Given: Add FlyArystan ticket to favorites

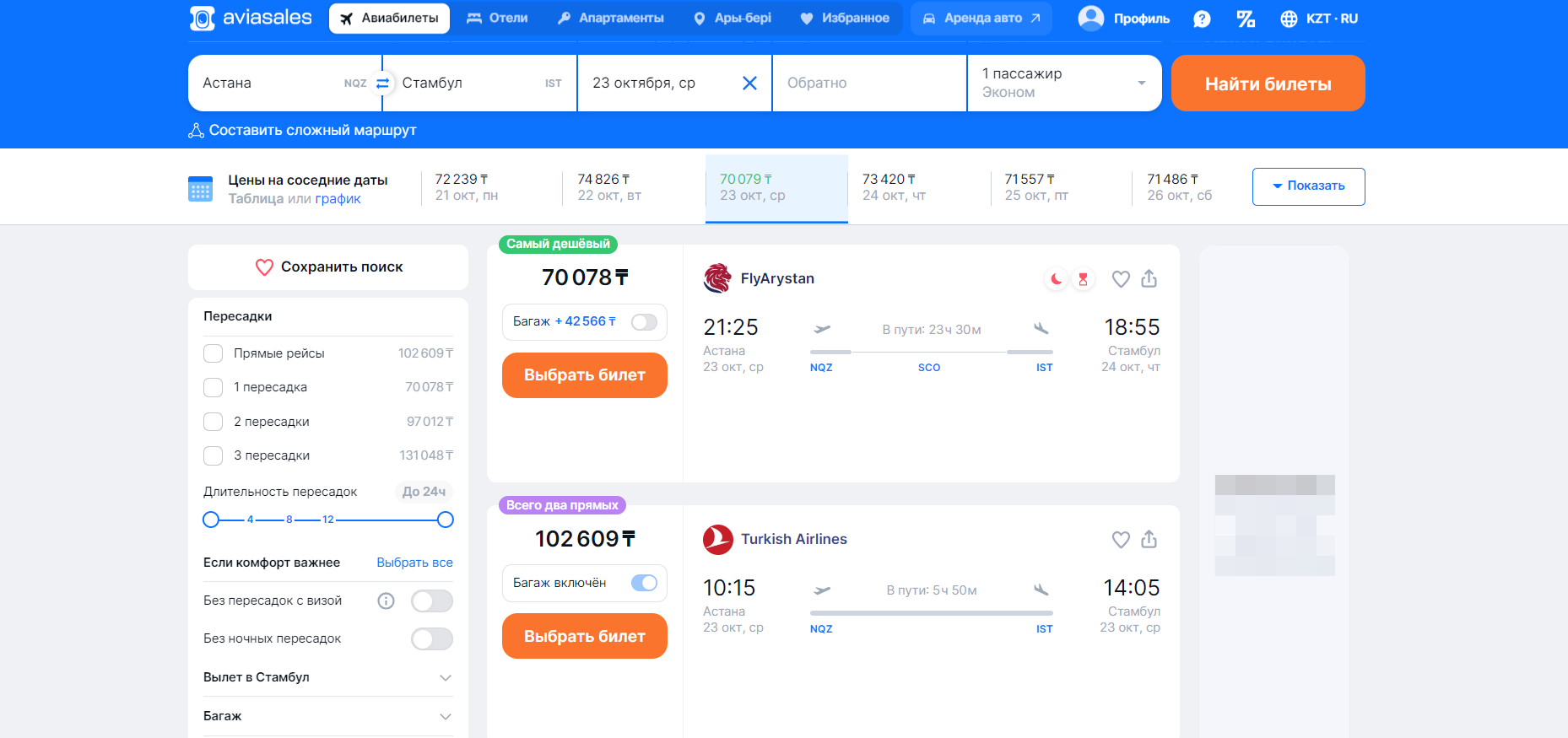Looking at the screenshot, I should click(x=1121, y=279).
